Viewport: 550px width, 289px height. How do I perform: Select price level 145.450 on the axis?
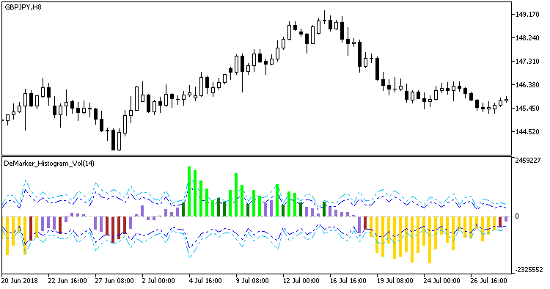[x=527, y=109]
